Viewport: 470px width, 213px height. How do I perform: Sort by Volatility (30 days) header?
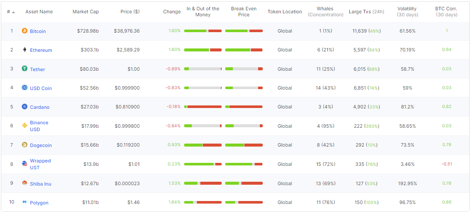(407, 12)
